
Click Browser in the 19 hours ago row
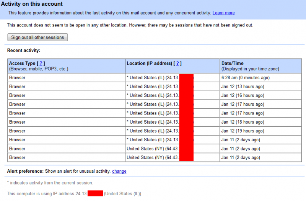click(x=17, y=131)
